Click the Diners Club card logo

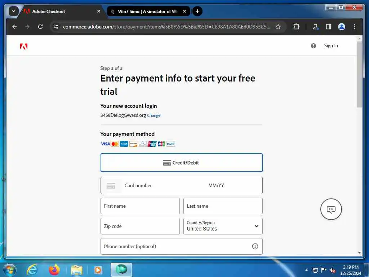[x=143, y=144]
